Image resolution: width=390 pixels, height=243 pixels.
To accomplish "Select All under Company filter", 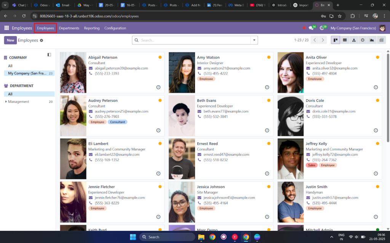I will click(10, 66).
